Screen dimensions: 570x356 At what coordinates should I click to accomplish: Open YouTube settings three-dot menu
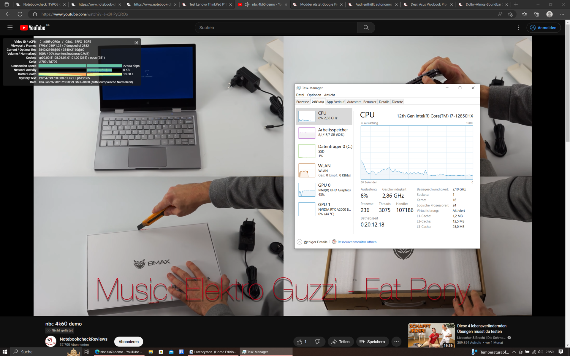click(519, 28)
